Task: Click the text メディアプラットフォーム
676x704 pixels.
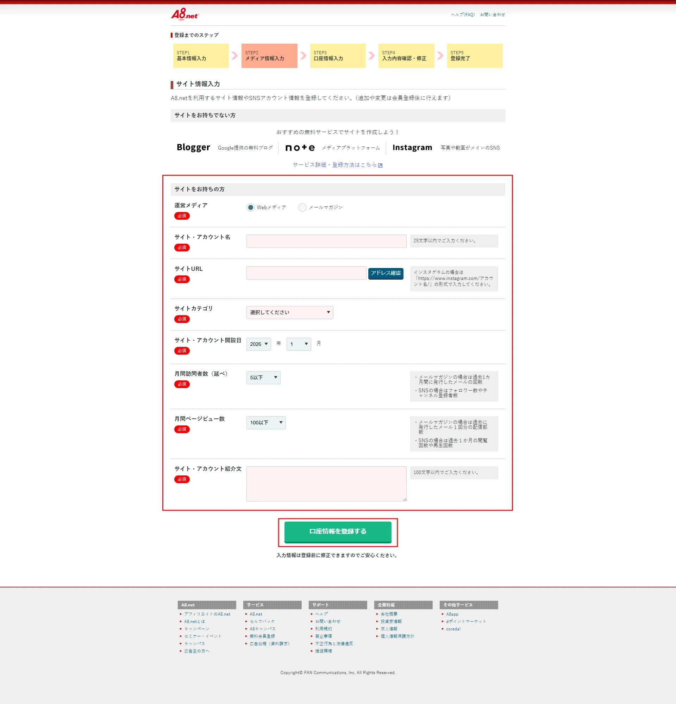Action: (351, 148)
